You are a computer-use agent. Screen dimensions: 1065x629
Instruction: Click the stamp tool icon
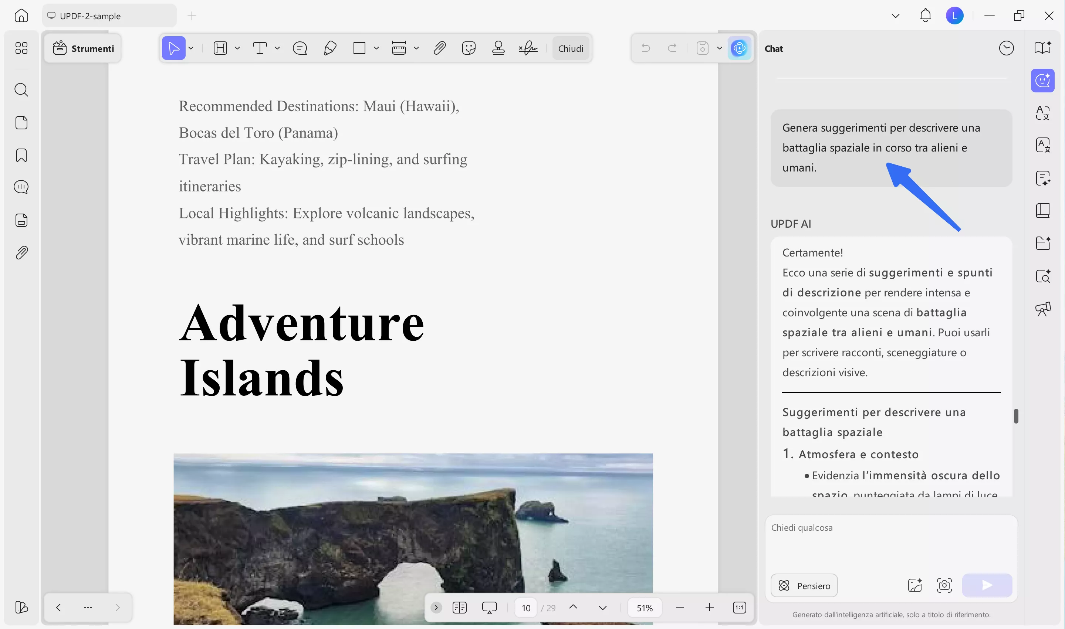tap(498, 48)
